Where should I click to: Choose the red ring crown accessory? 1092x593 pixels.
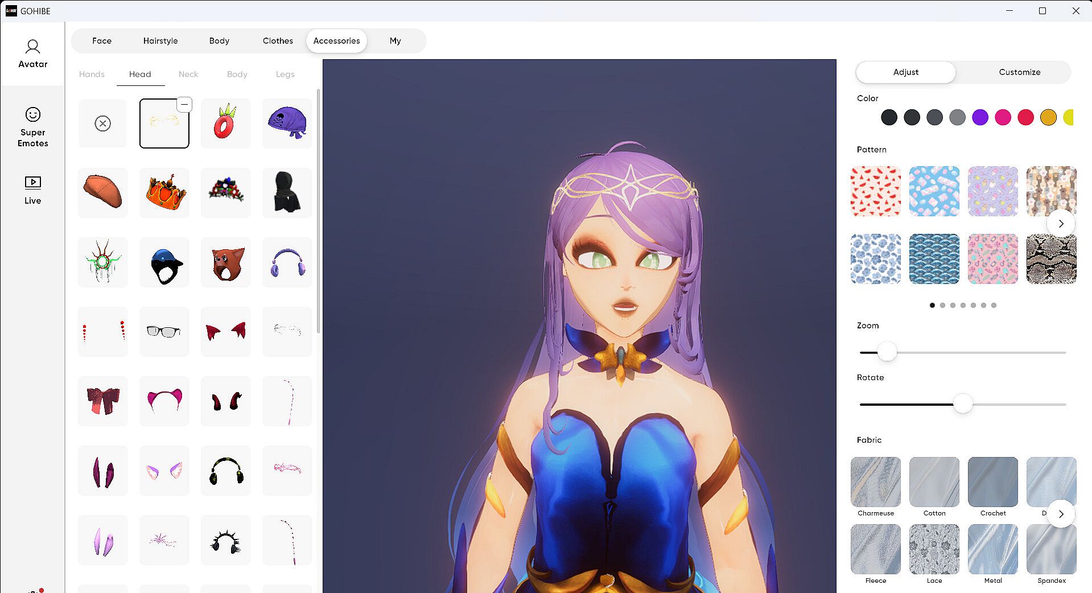(226, 123)
